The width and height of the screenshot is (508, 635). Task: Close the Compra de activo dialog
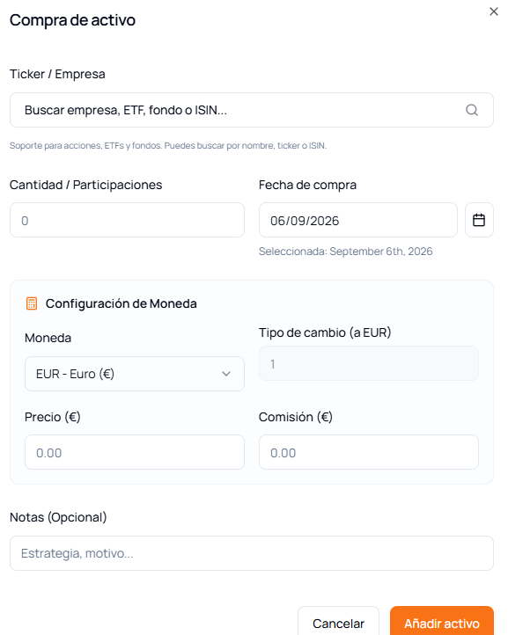pos(493,11)
